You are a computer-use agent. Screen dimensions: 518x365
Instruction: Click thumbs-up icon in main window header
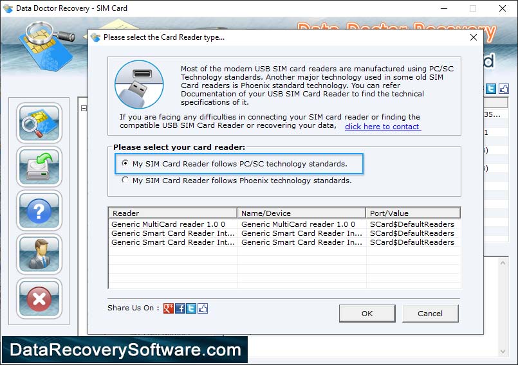(503, 89)
